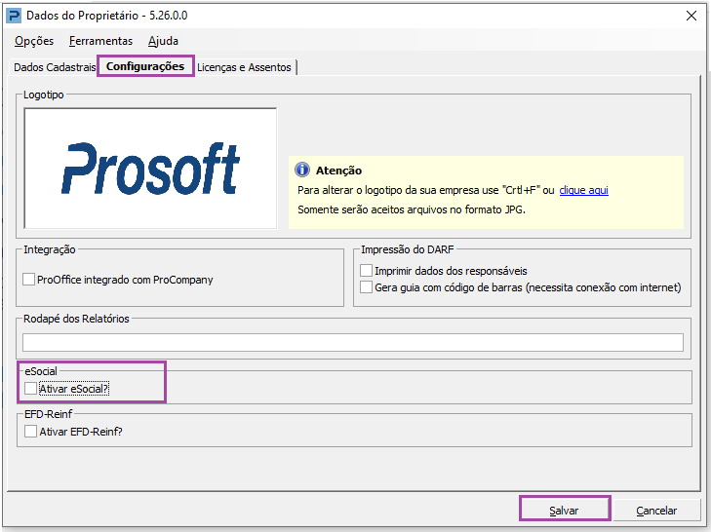Click the Prosoft logo image
The image size is (711, 532).
click(150, 169)
